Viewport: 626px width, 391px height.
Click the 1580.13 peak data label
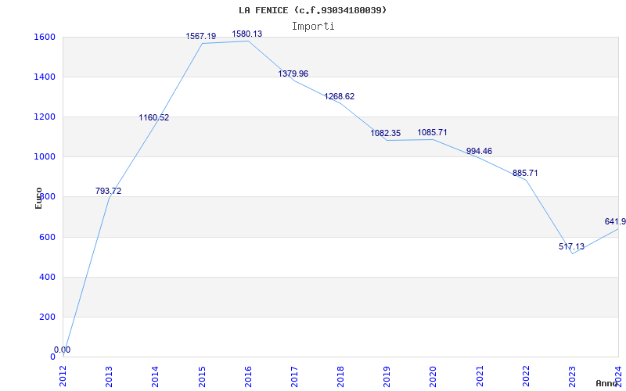pos(247,34)
